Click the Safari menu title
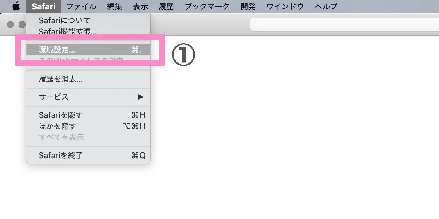Viewport: 439px width, 219px height. (x=43, y=6)
